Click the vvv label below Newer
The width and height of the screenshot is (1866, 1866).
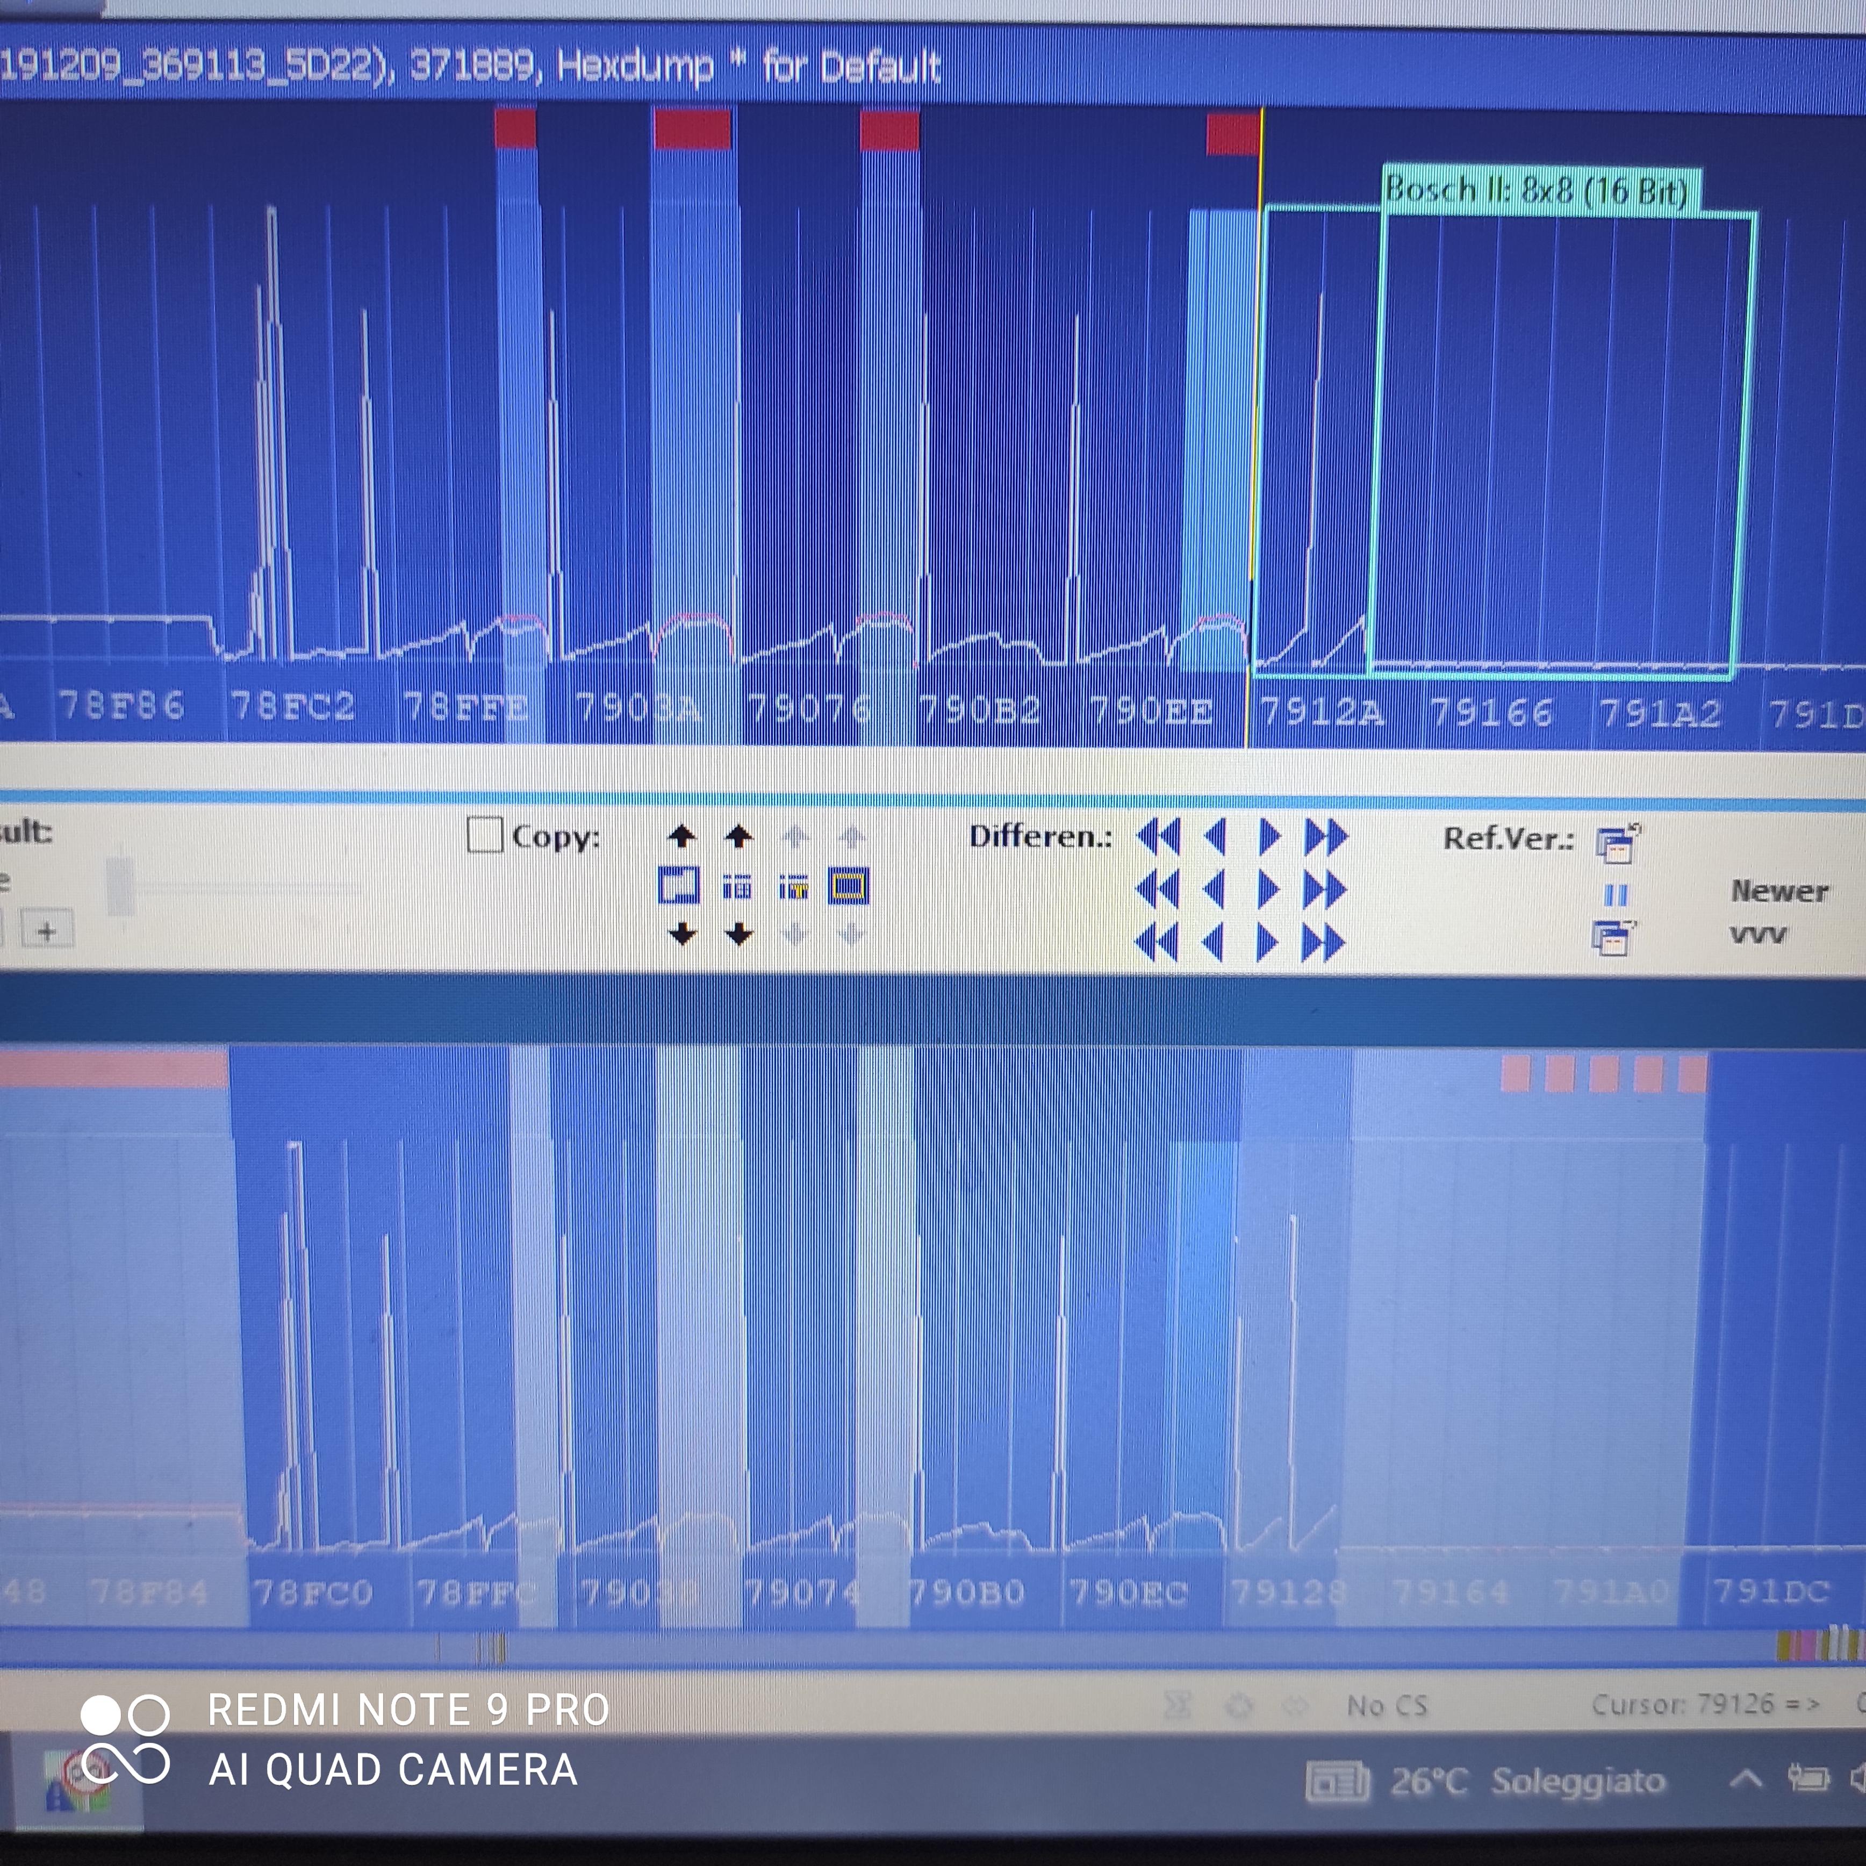pos(1758,935)
